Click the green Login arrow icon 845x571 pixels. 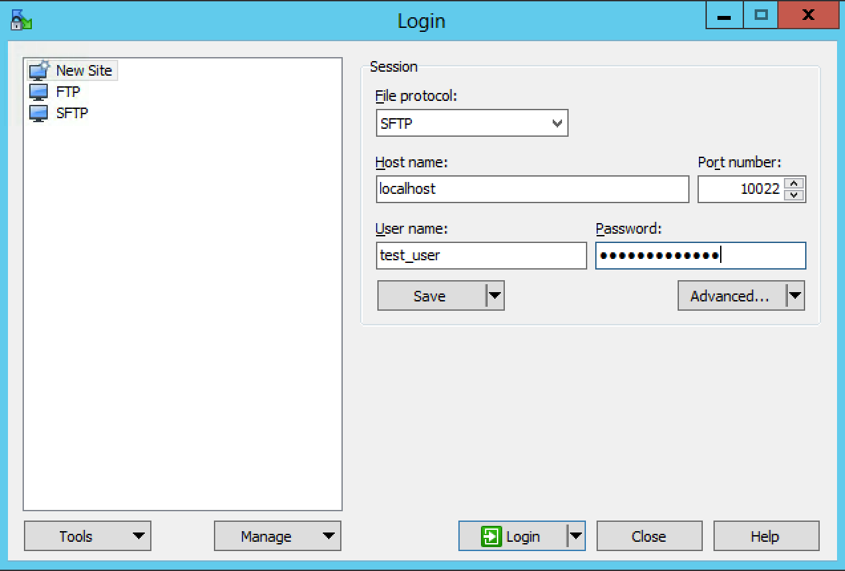[x=491, y=536]
